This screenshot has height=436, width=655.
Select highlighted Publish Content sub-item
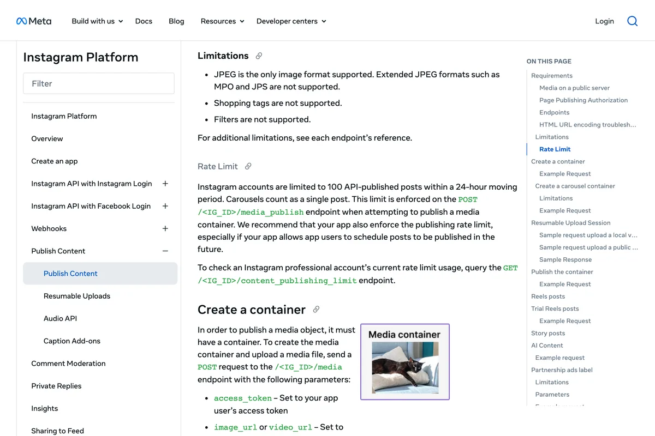click(x=100, y=274)
